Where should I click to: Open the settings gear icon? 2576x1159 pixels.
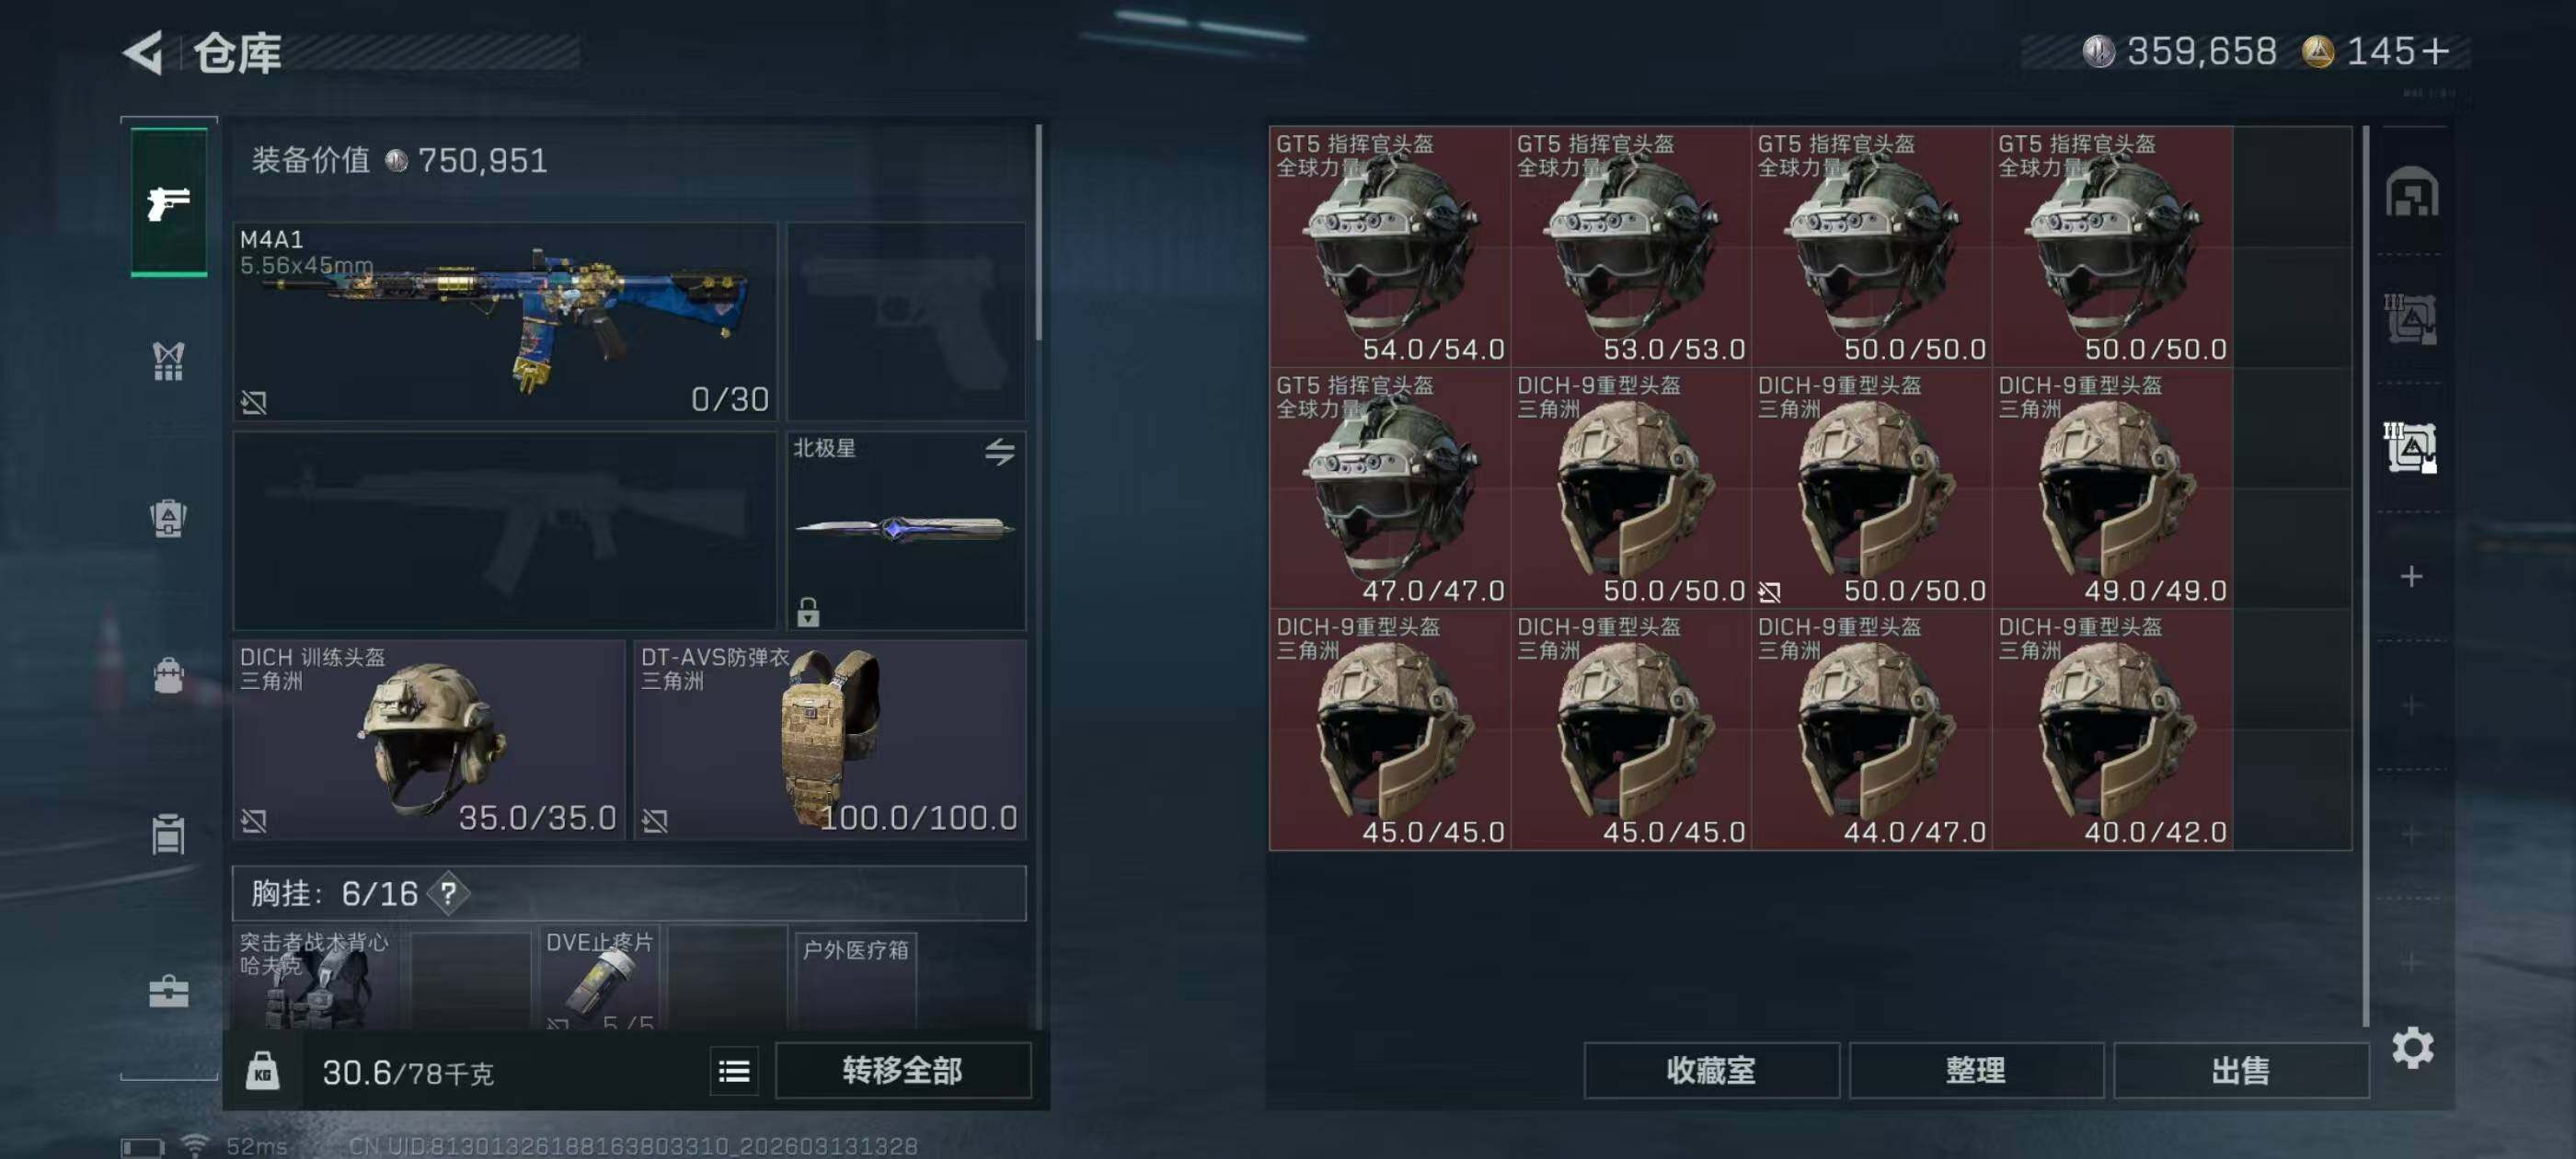[x=2412, y=1047]
